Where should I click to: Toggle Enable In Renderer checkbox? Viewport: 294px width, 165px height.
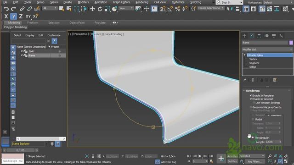(250, 95)
